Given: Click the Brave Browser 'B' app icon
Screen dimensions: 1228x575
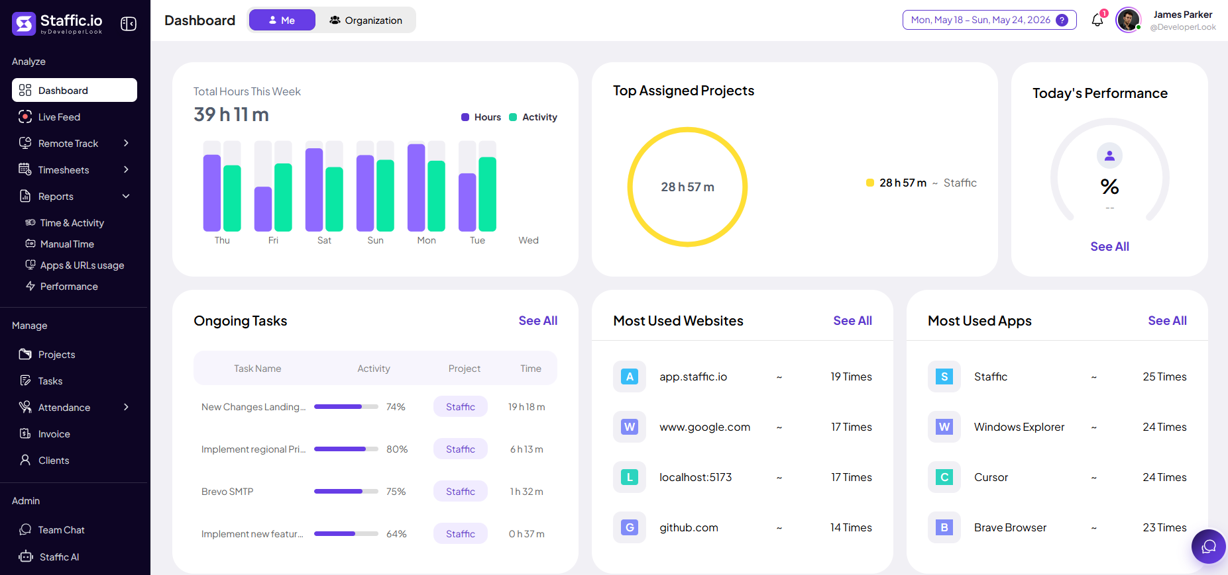Looking at the screenshot, I should tap(944, 527).
